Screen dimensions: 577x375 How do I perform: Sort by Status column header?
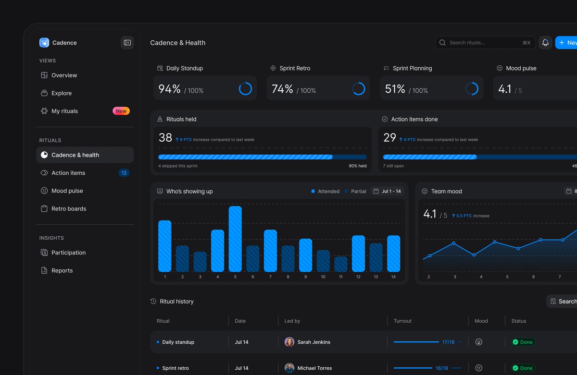(x=519, y=321)
